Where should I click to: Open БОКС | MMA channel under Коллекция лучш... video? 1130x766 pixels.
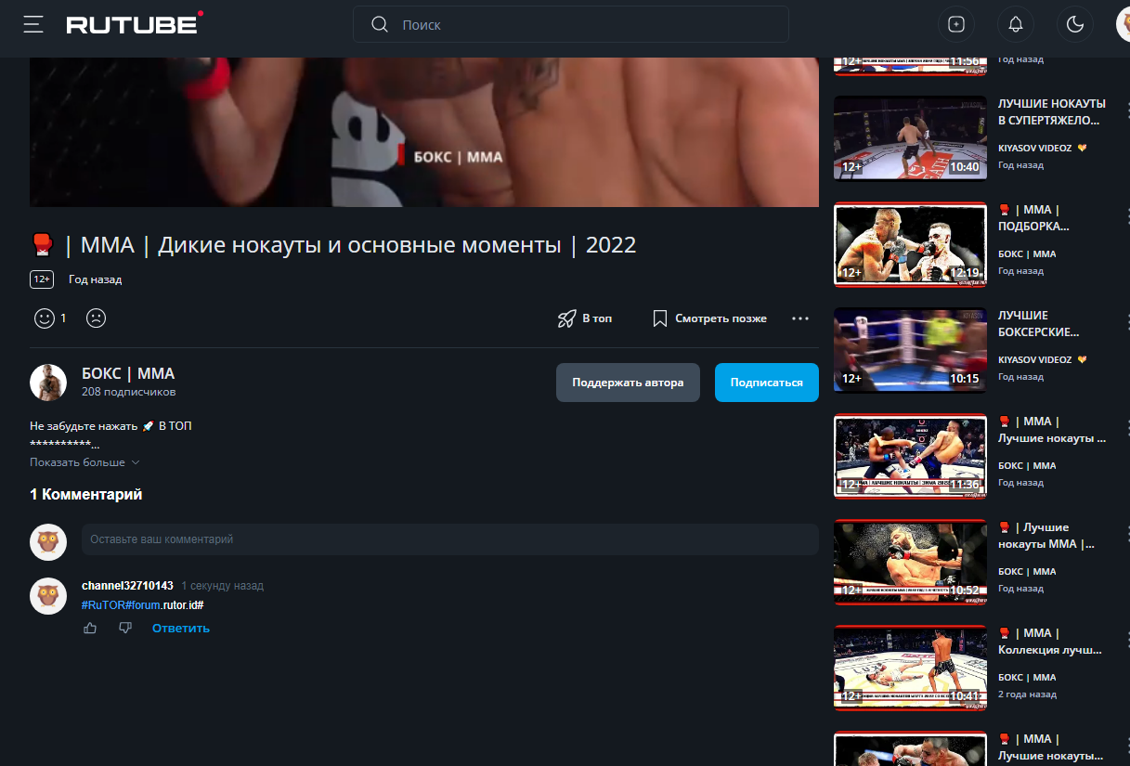[x=1027, y=677]
